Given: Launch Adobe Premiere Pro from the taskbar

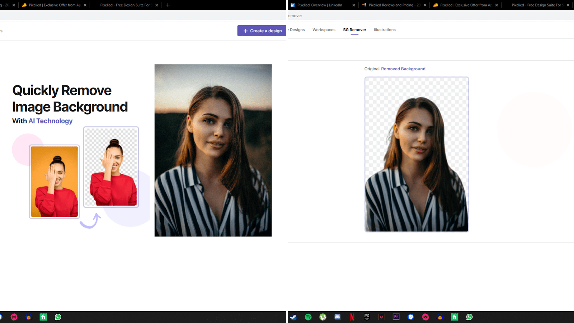Looking at the screenshot, I should tap(396, 317).
